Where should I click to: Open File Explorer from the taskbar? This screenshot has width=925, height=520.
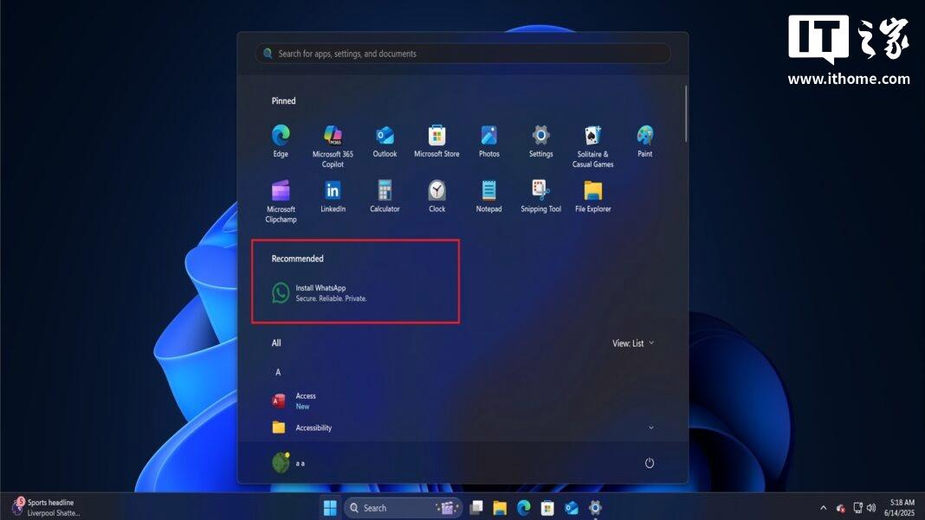tap(500, 508)
